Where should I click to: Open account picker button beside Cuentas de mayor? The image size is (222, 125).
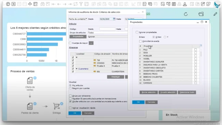pyautogui.click(x=91, y=43)
